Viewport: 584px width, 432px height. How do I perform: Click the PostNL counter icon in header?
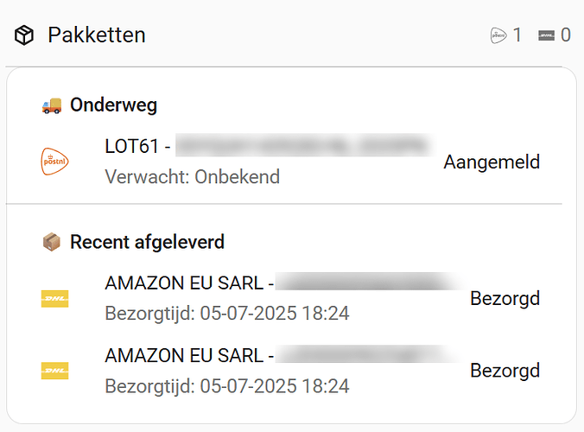pos(498,35)
